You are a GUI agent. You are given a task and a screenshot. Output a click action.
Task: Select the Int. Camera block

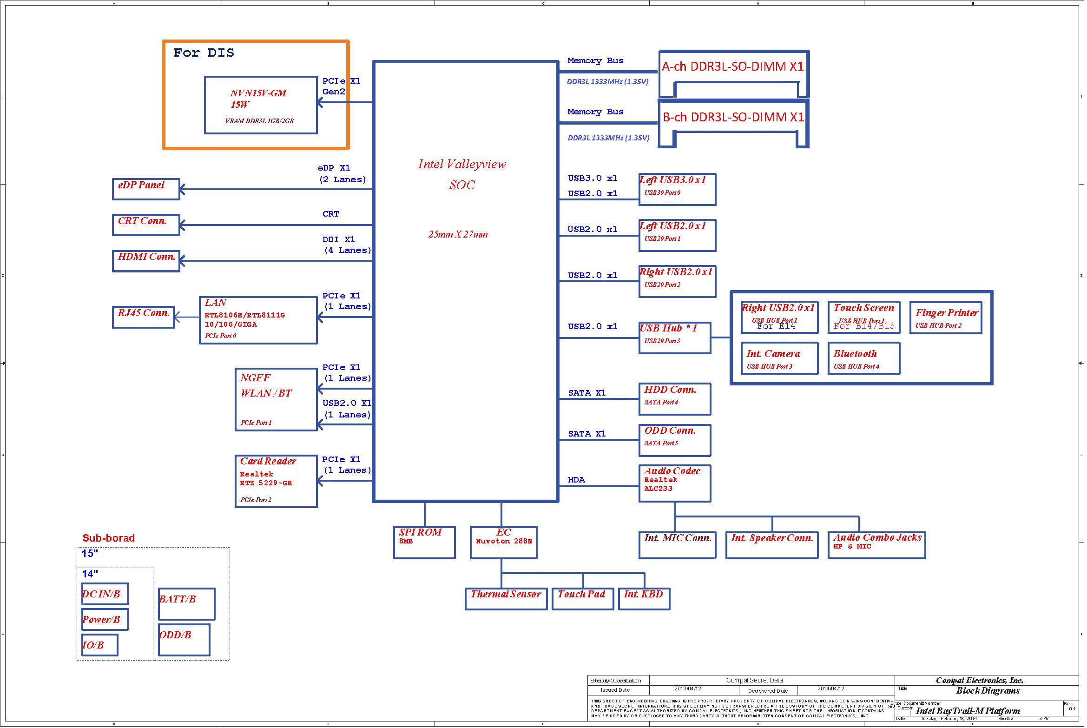[780, 359]
